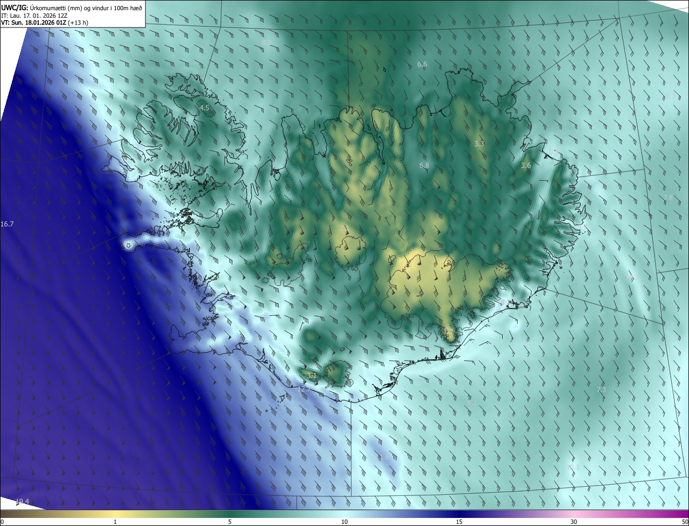689x526 pixels.
Task: Click the 3.3 value in northeast Iceland
Action: click(x=479, y=144)
